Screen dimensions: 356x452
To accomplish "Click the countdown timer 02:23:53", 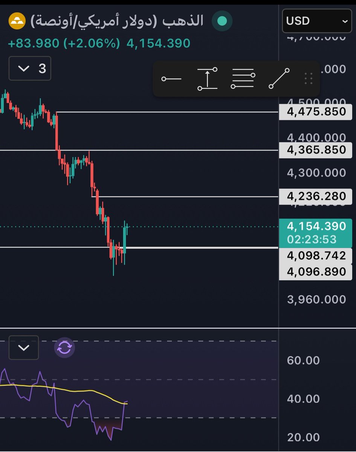I will (x=312, y=240).
